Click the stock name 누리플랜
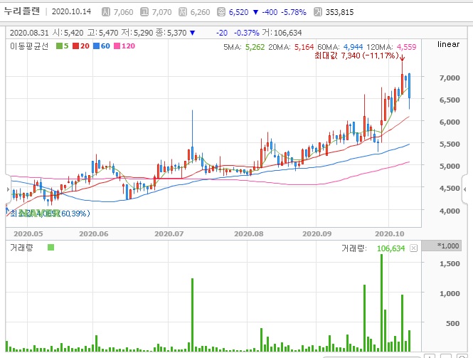This screenshot has height=358, width=473. pyautogui.click(x=22, y=11)
